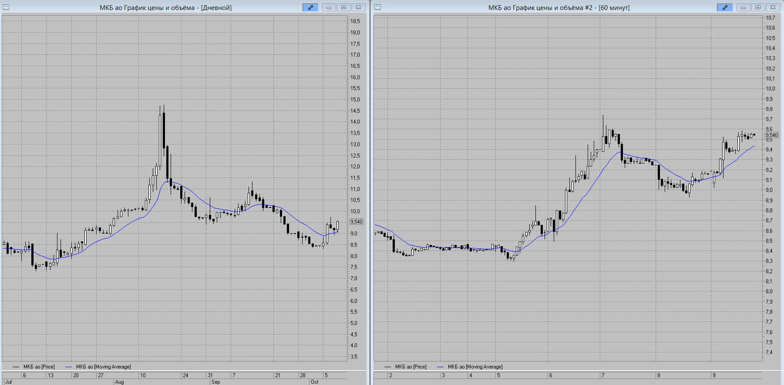Click the 18,5 price level on daily chart scale
This screenshot has width=784, height=385.
coord(355,21)
